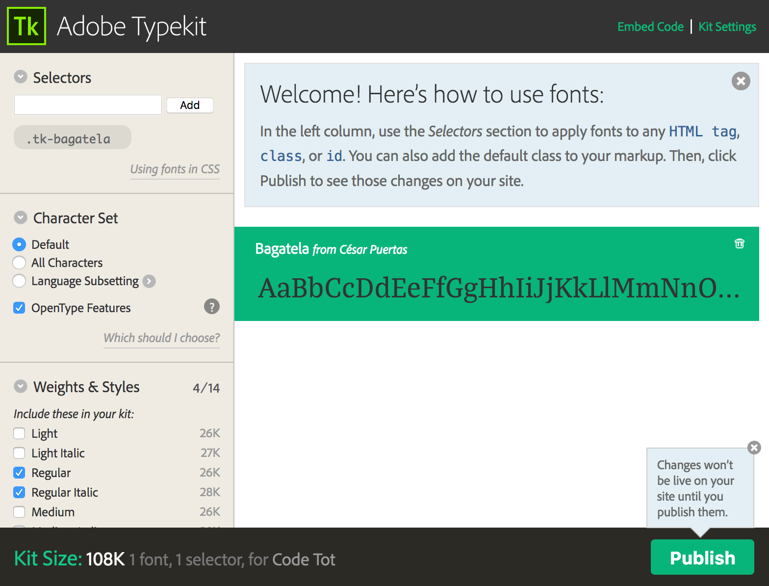Choose Language Subsetting radio option
This screenshot has width=769, height=586.
(19, 281)
